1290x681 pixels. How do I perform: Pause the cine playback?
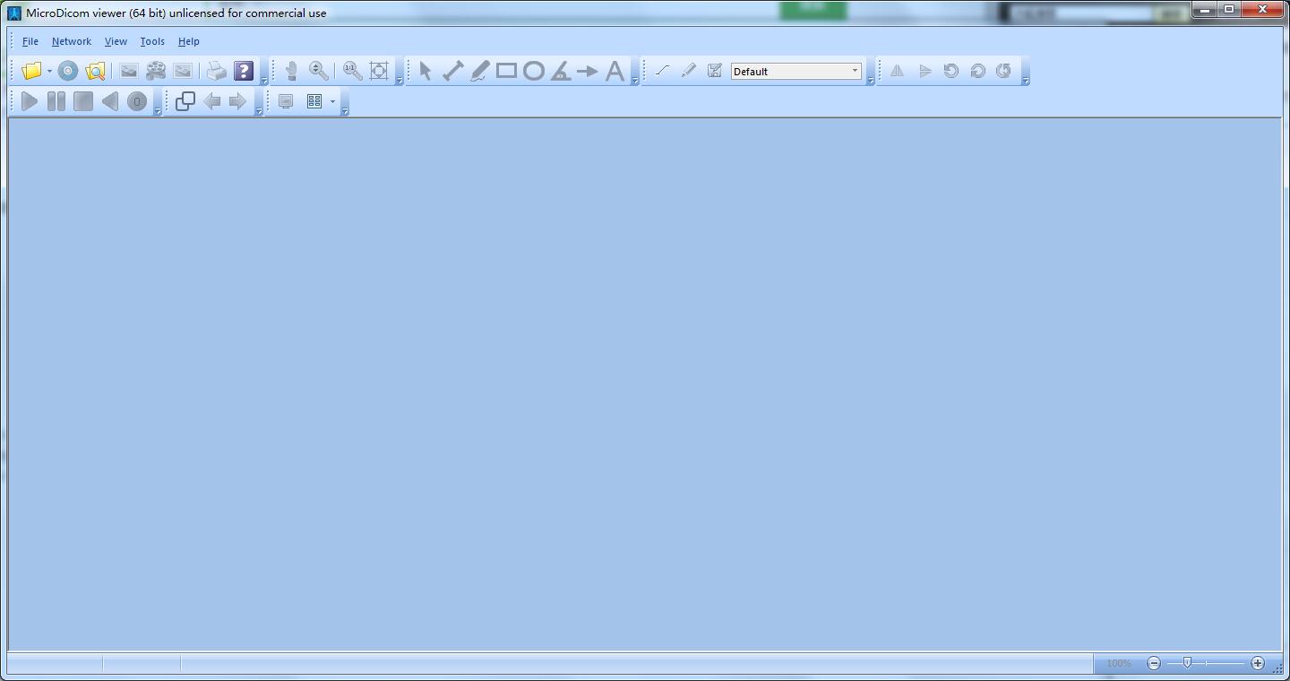coord(56,101)
